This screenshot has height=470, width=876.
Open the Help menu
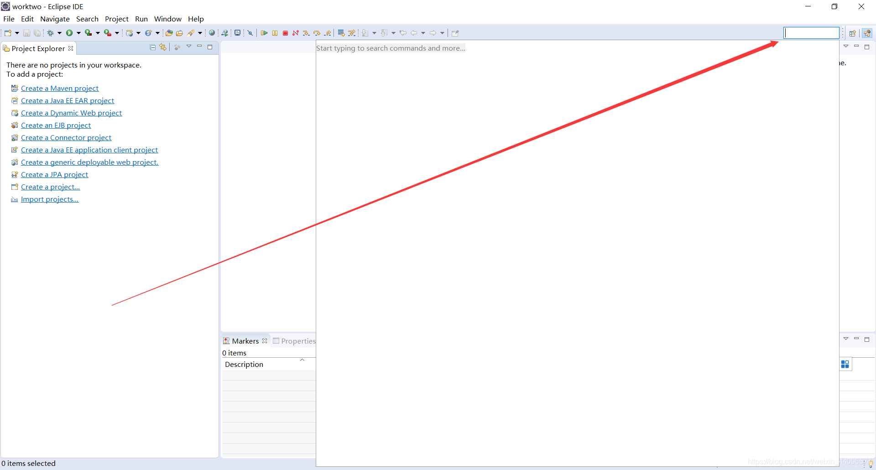coord(196,19)
